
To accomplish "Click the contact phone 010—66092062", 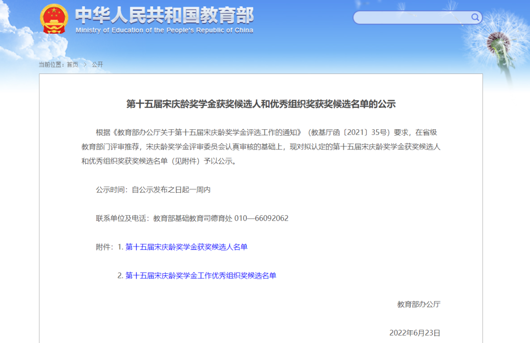I will tap(261, 219).
